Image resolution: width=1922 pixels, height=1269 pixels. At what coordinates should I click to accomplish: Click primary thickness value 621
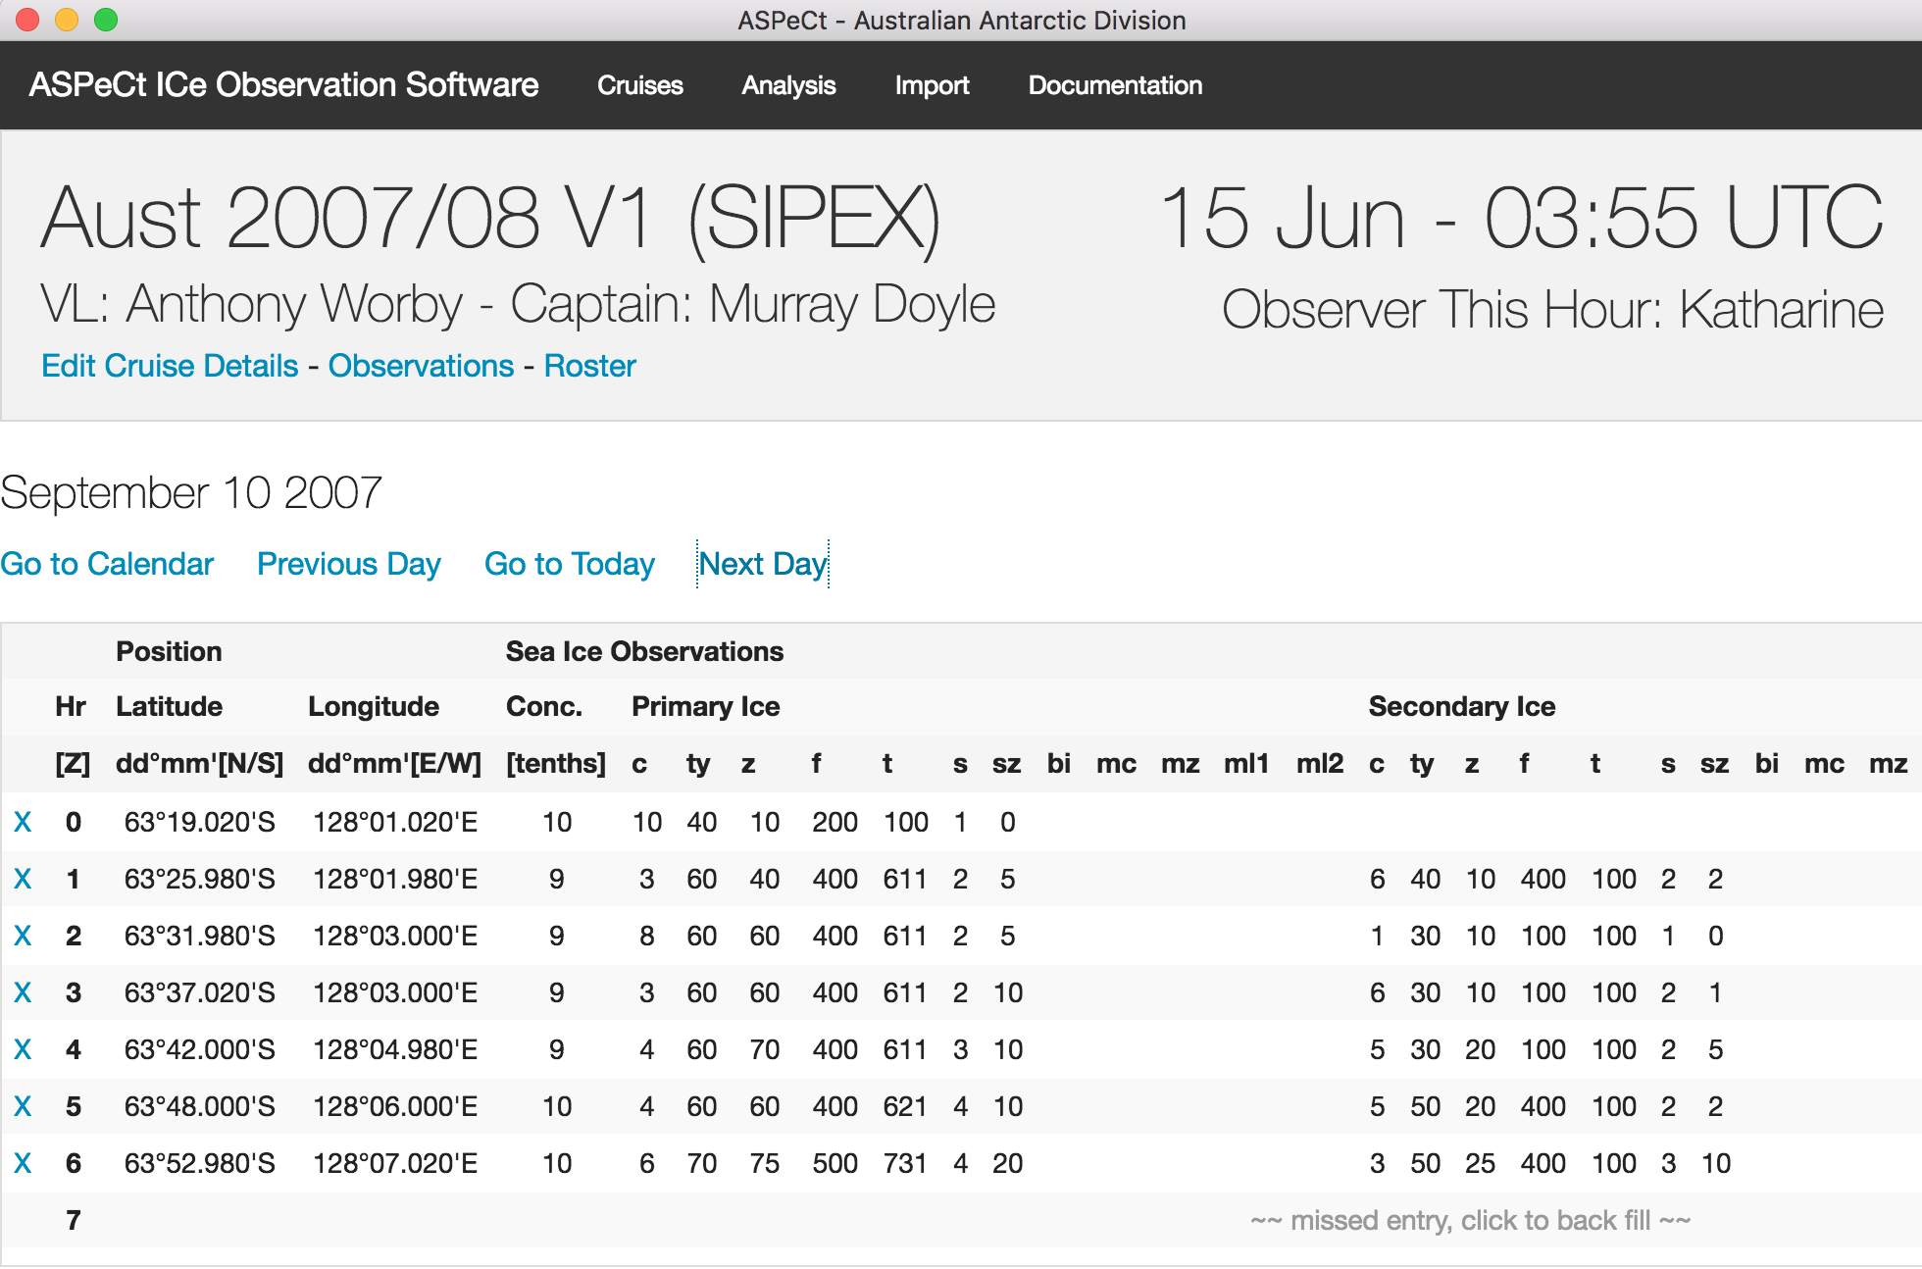pos(905,1106)
